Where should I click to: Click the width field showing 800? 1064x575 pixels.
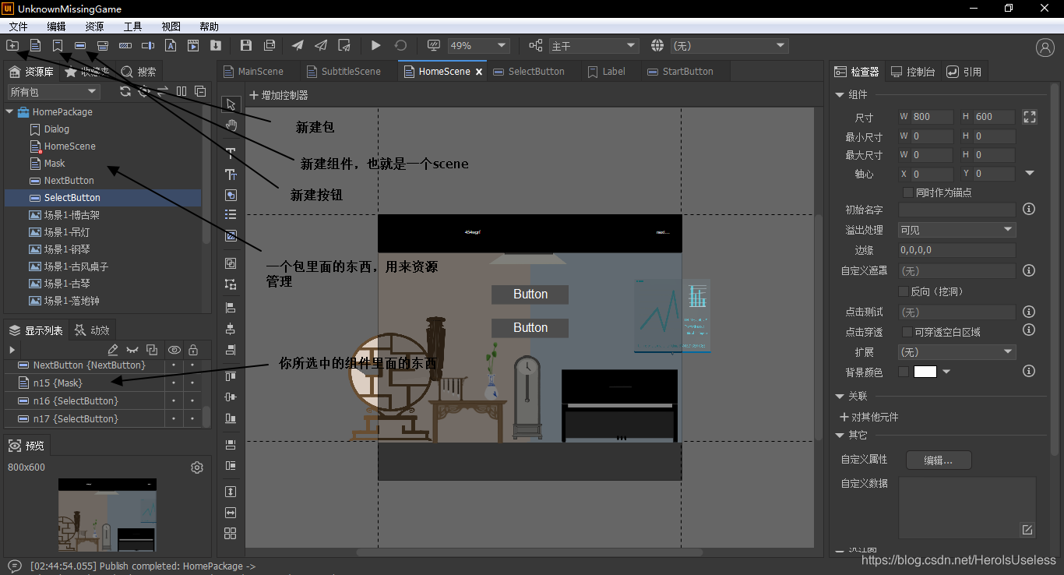932,117
